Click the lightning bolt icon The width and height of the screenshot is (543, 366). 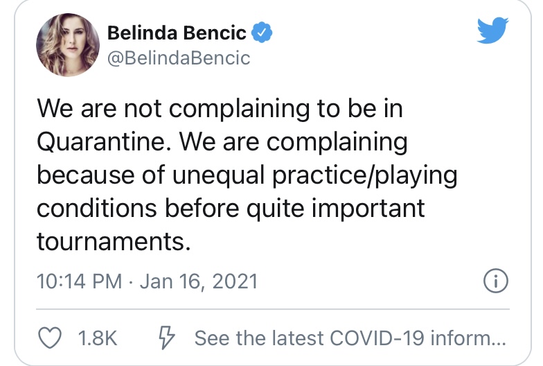point(167,338)
